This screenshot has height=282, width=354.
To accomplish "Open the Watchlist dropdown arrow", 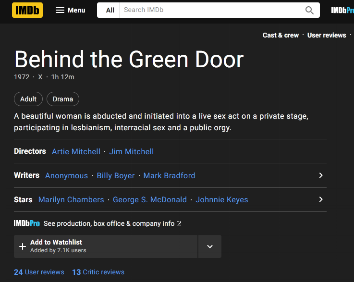I will [210, 246].
